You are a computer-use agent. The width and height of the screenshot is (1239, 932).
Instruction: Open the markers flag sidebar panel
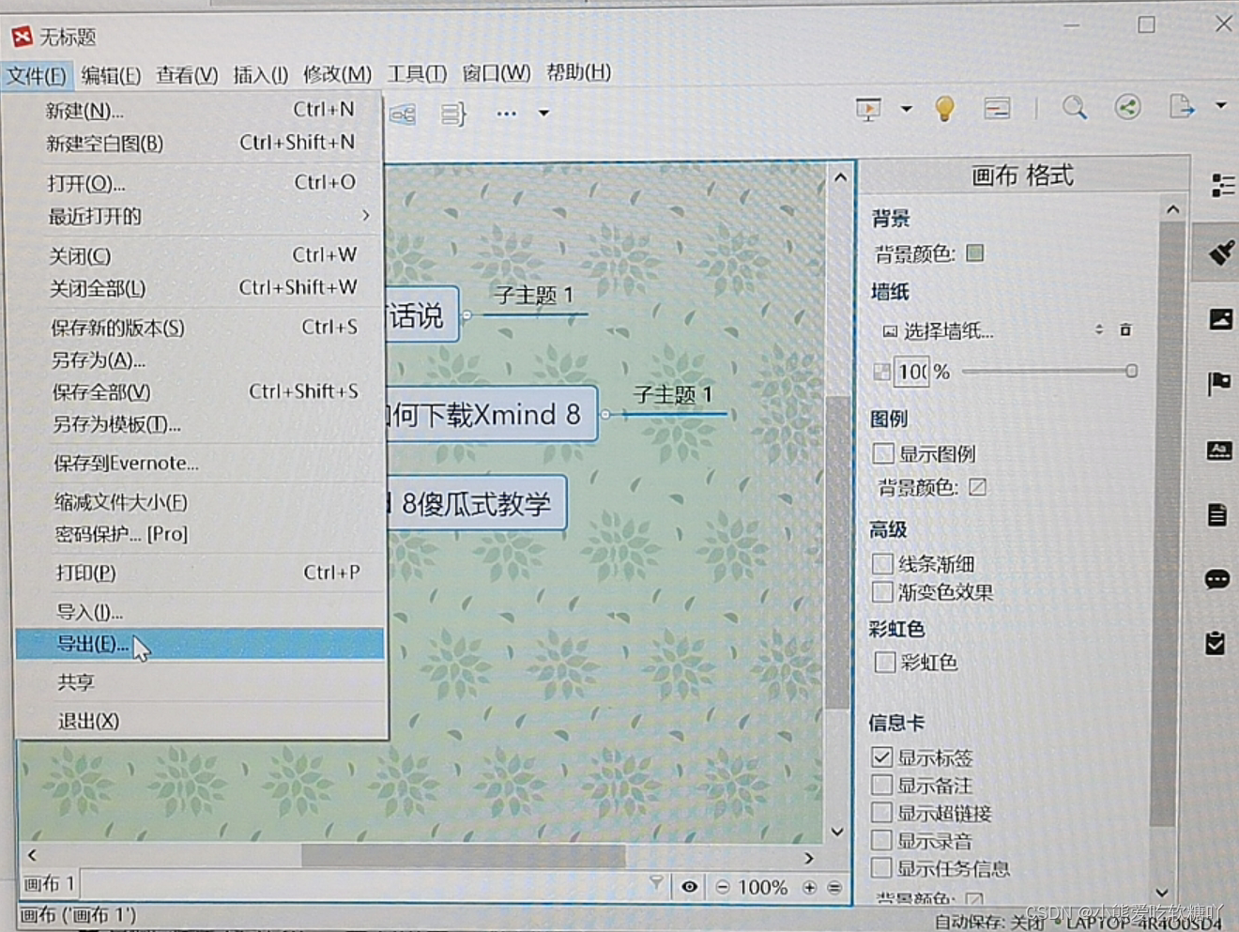(x=1219, y=383)
